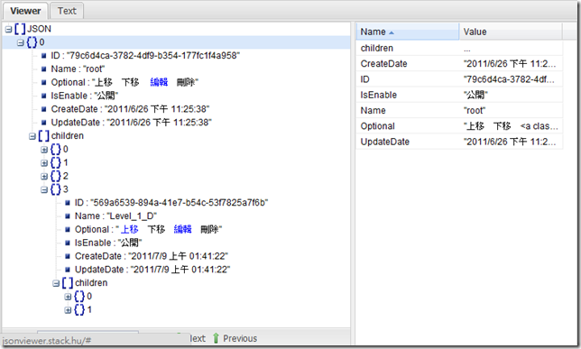The width and height of the screenshot is (581, 349).
Task: Click the tree text Name : "Level_1_D"
Action: [x=115, y=216]
